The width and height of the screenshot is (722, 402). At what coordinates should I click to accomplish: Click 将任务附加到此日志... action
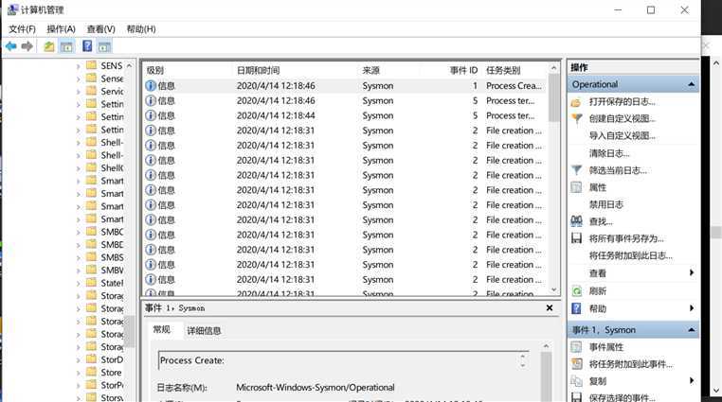click(x=631, y=255)
